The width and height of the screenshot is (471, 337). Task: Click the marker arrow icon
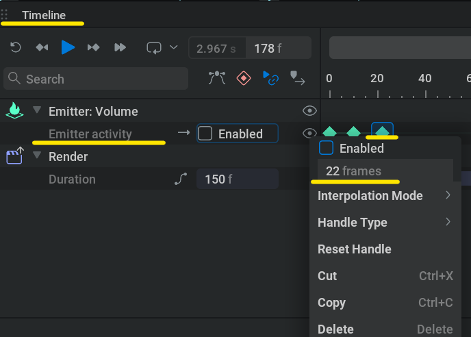[297, 78]
